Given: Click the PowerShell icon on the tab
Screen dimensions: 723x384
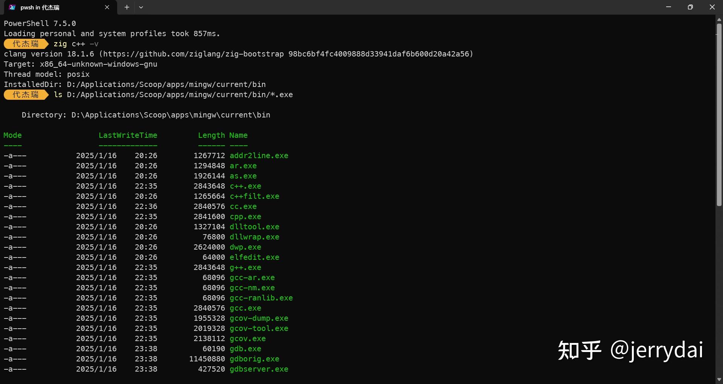Looking at the screenshot, I should pyautogui.click(x=12, y=8).
